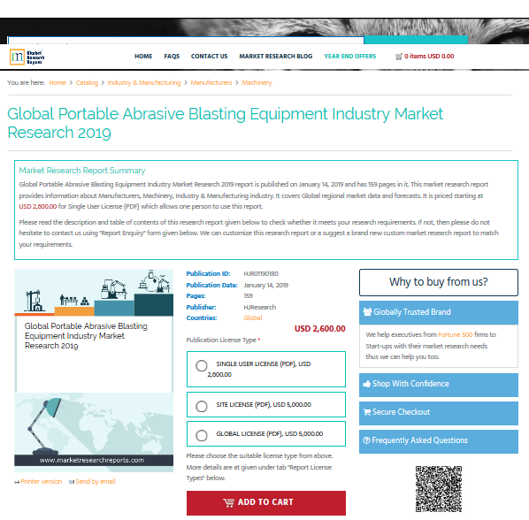This screenshot has width=529, height=520.
Task: Click Home breadcrumb link
Action: click(57, 82)
